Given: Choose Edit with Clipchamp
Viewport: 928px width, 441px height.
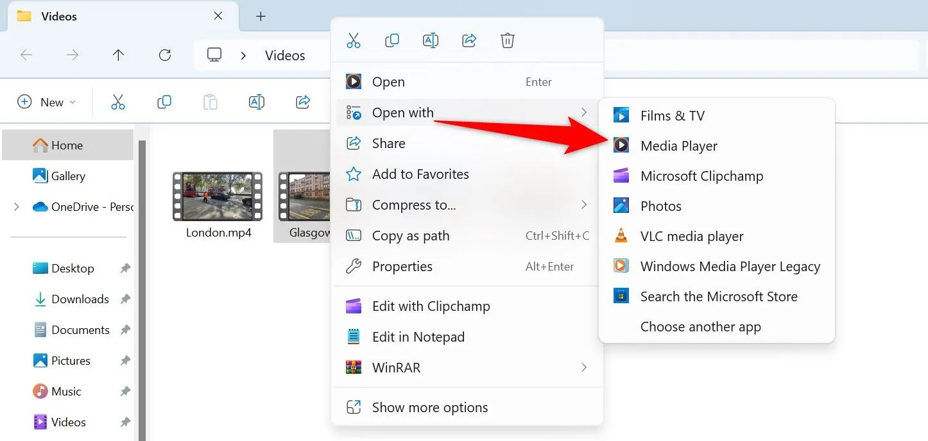Looking at the screenshot, I should 467,306.
